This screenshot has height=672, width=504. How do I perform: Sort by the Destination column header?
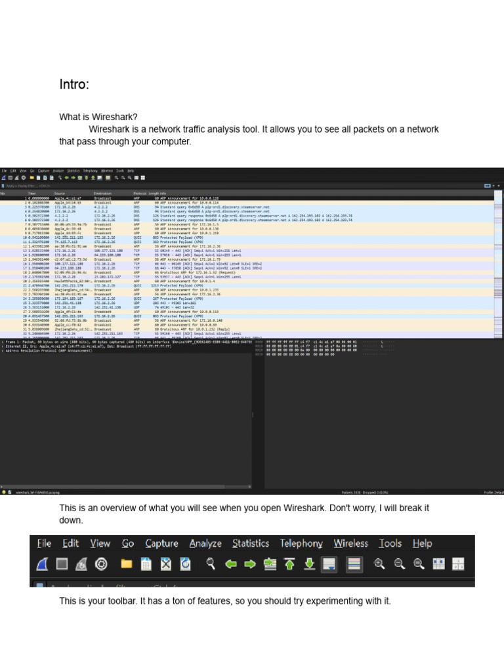103,194
